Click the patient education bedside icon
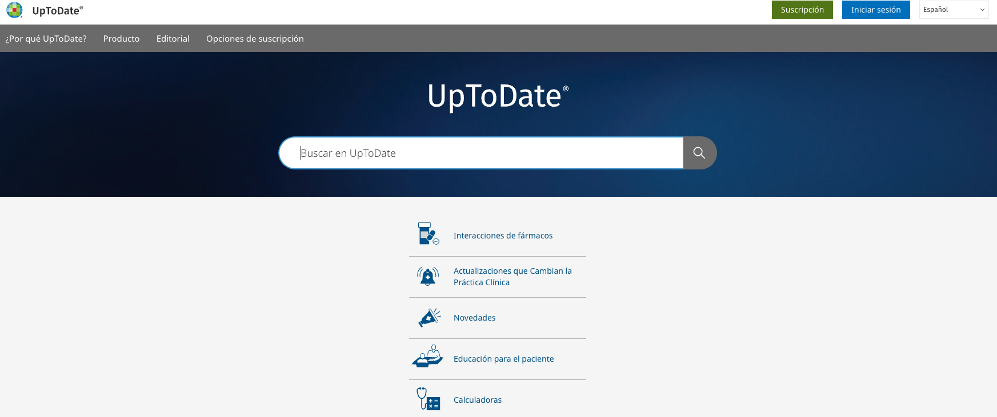The image size is (997, 417). coord(427,356)
